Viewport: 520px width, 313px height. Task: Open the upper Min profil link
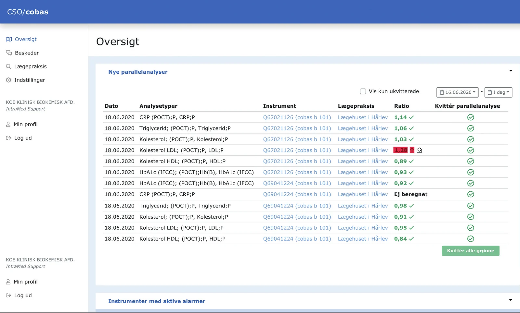22,124
